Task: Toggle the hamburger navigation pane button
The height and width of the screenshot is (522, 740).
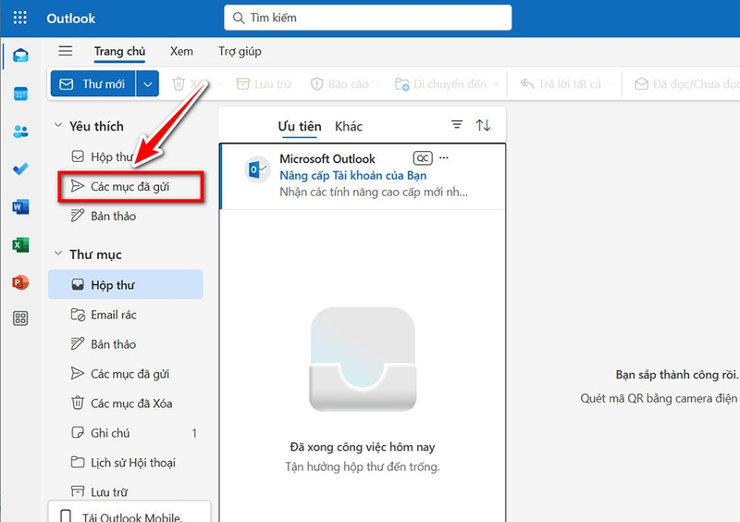Action: tap(65, 51)
